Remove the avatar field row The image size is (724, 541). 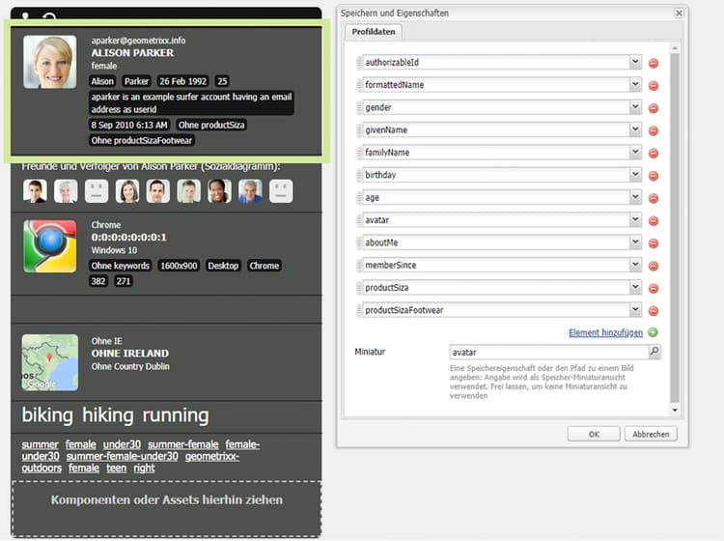[x=654, y=221]
